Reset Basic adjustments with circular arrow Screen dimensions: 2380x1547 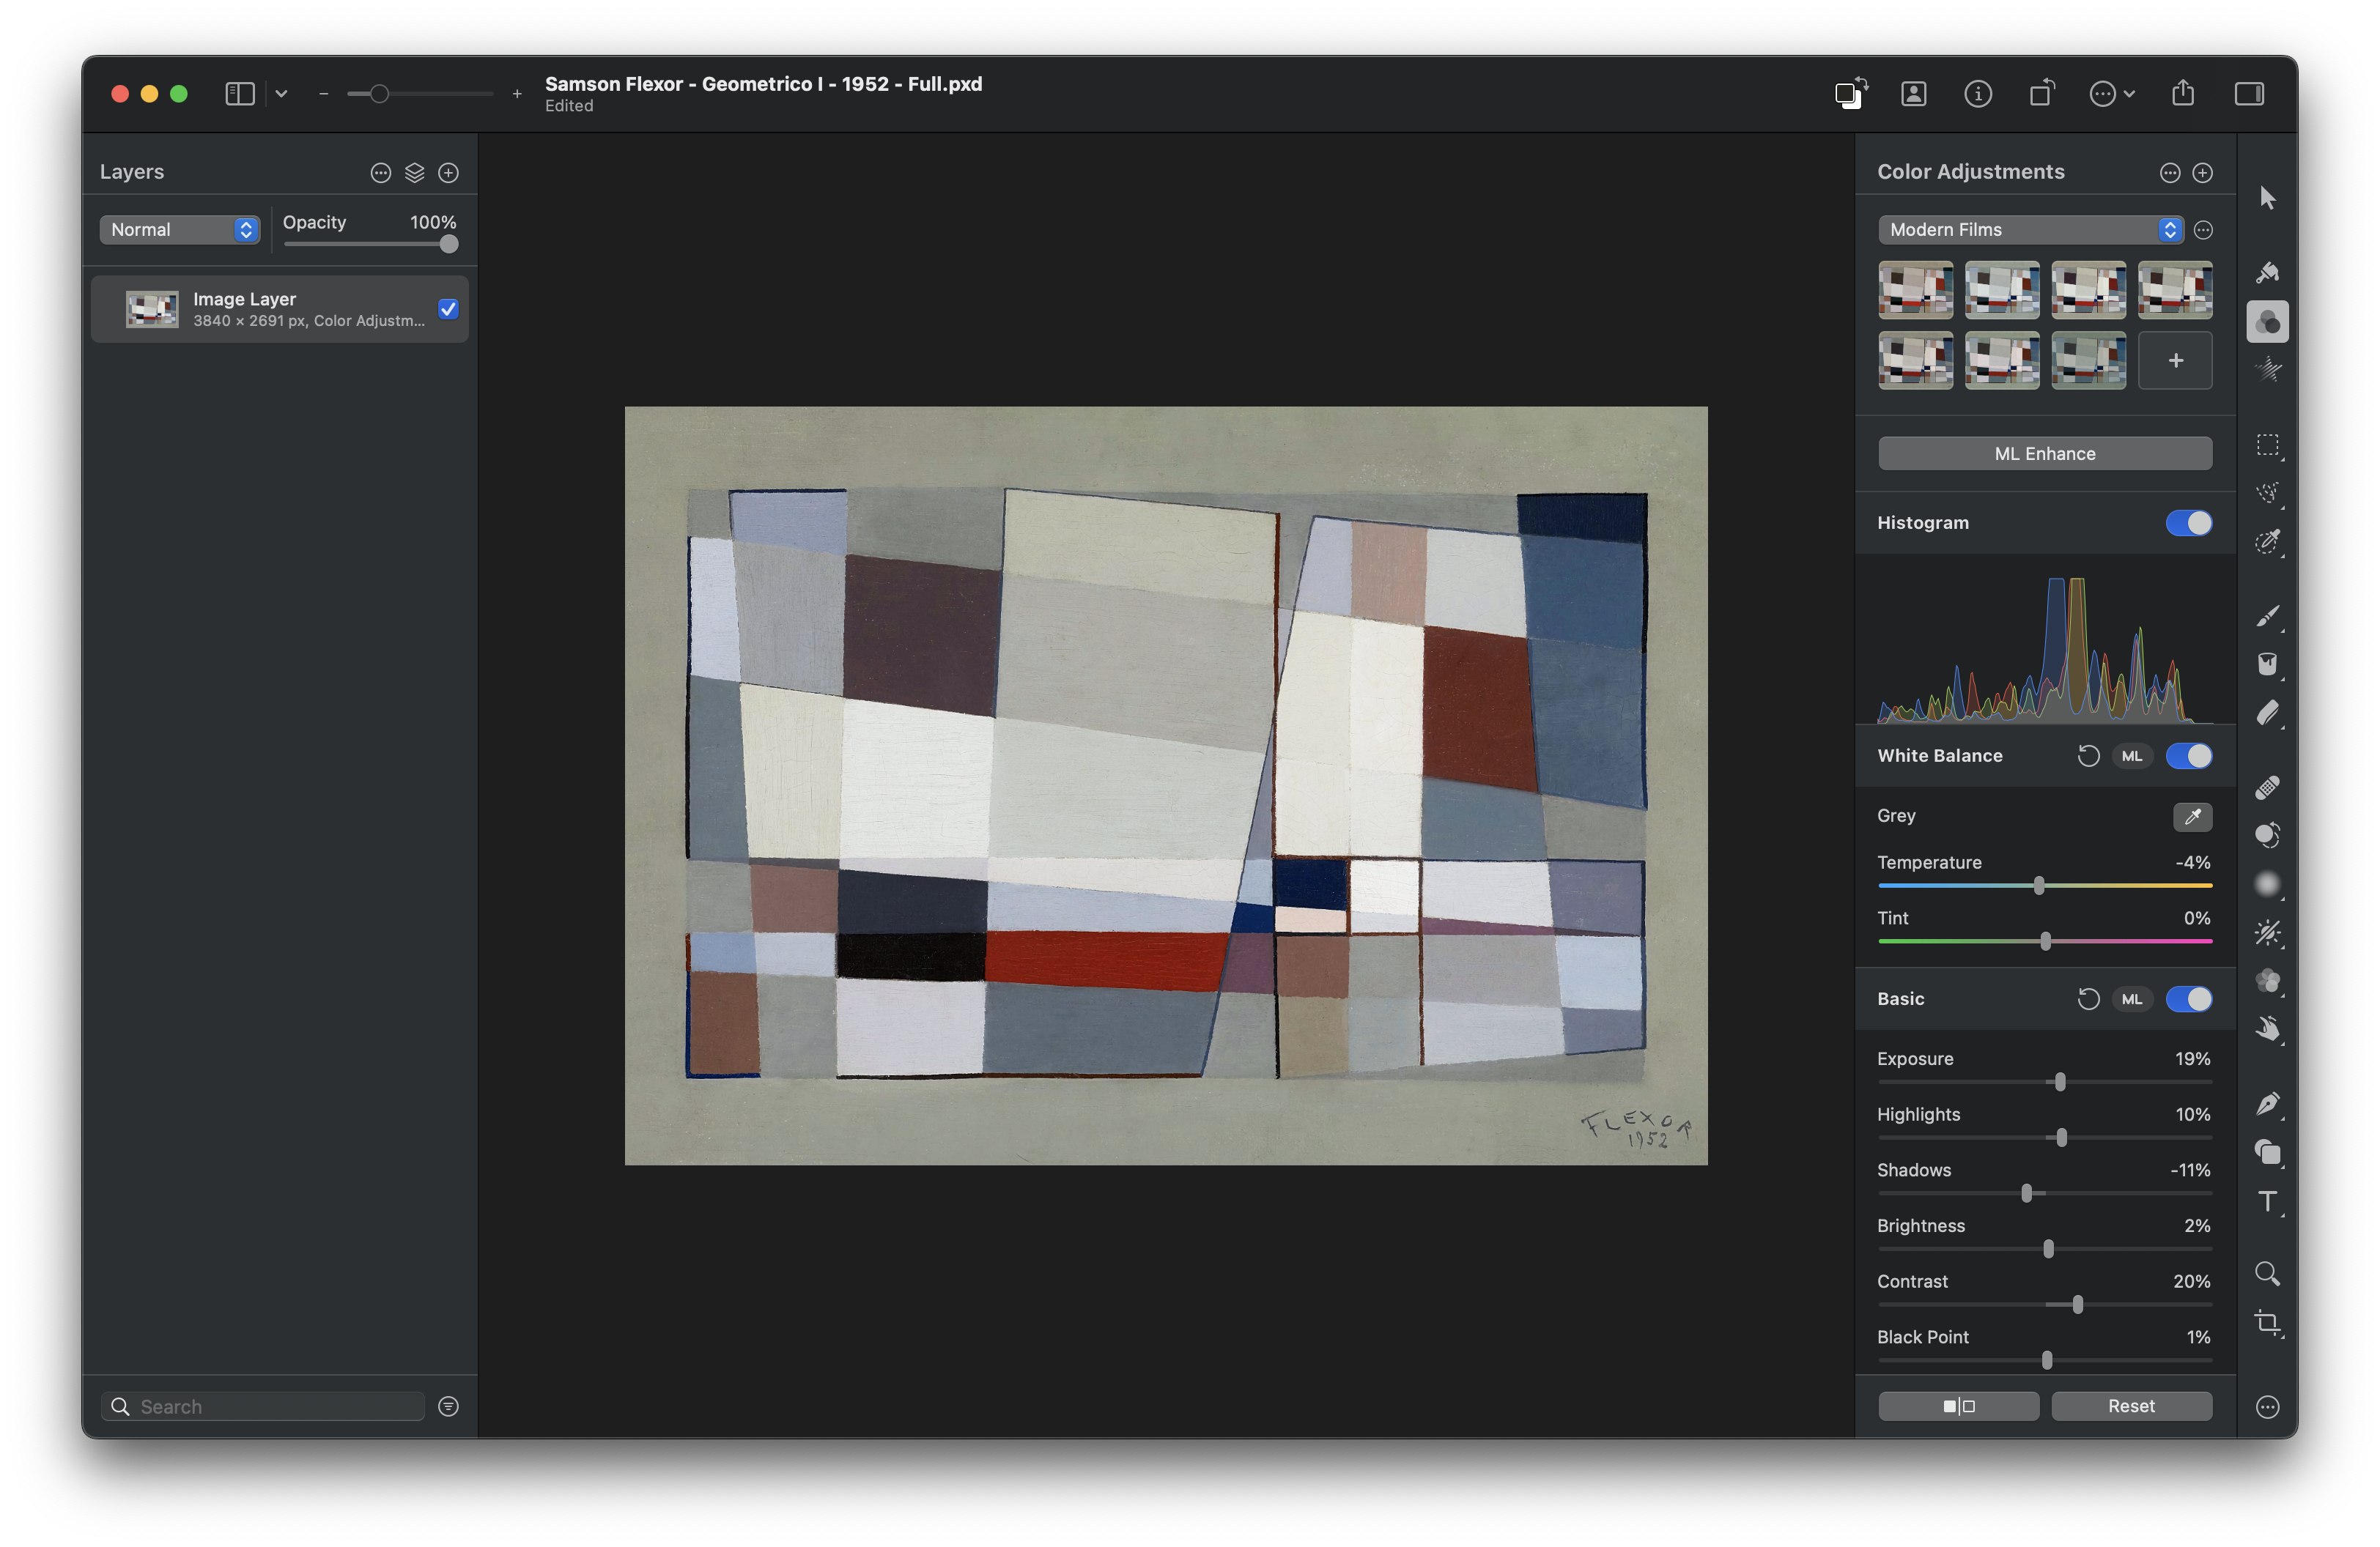2088,998
